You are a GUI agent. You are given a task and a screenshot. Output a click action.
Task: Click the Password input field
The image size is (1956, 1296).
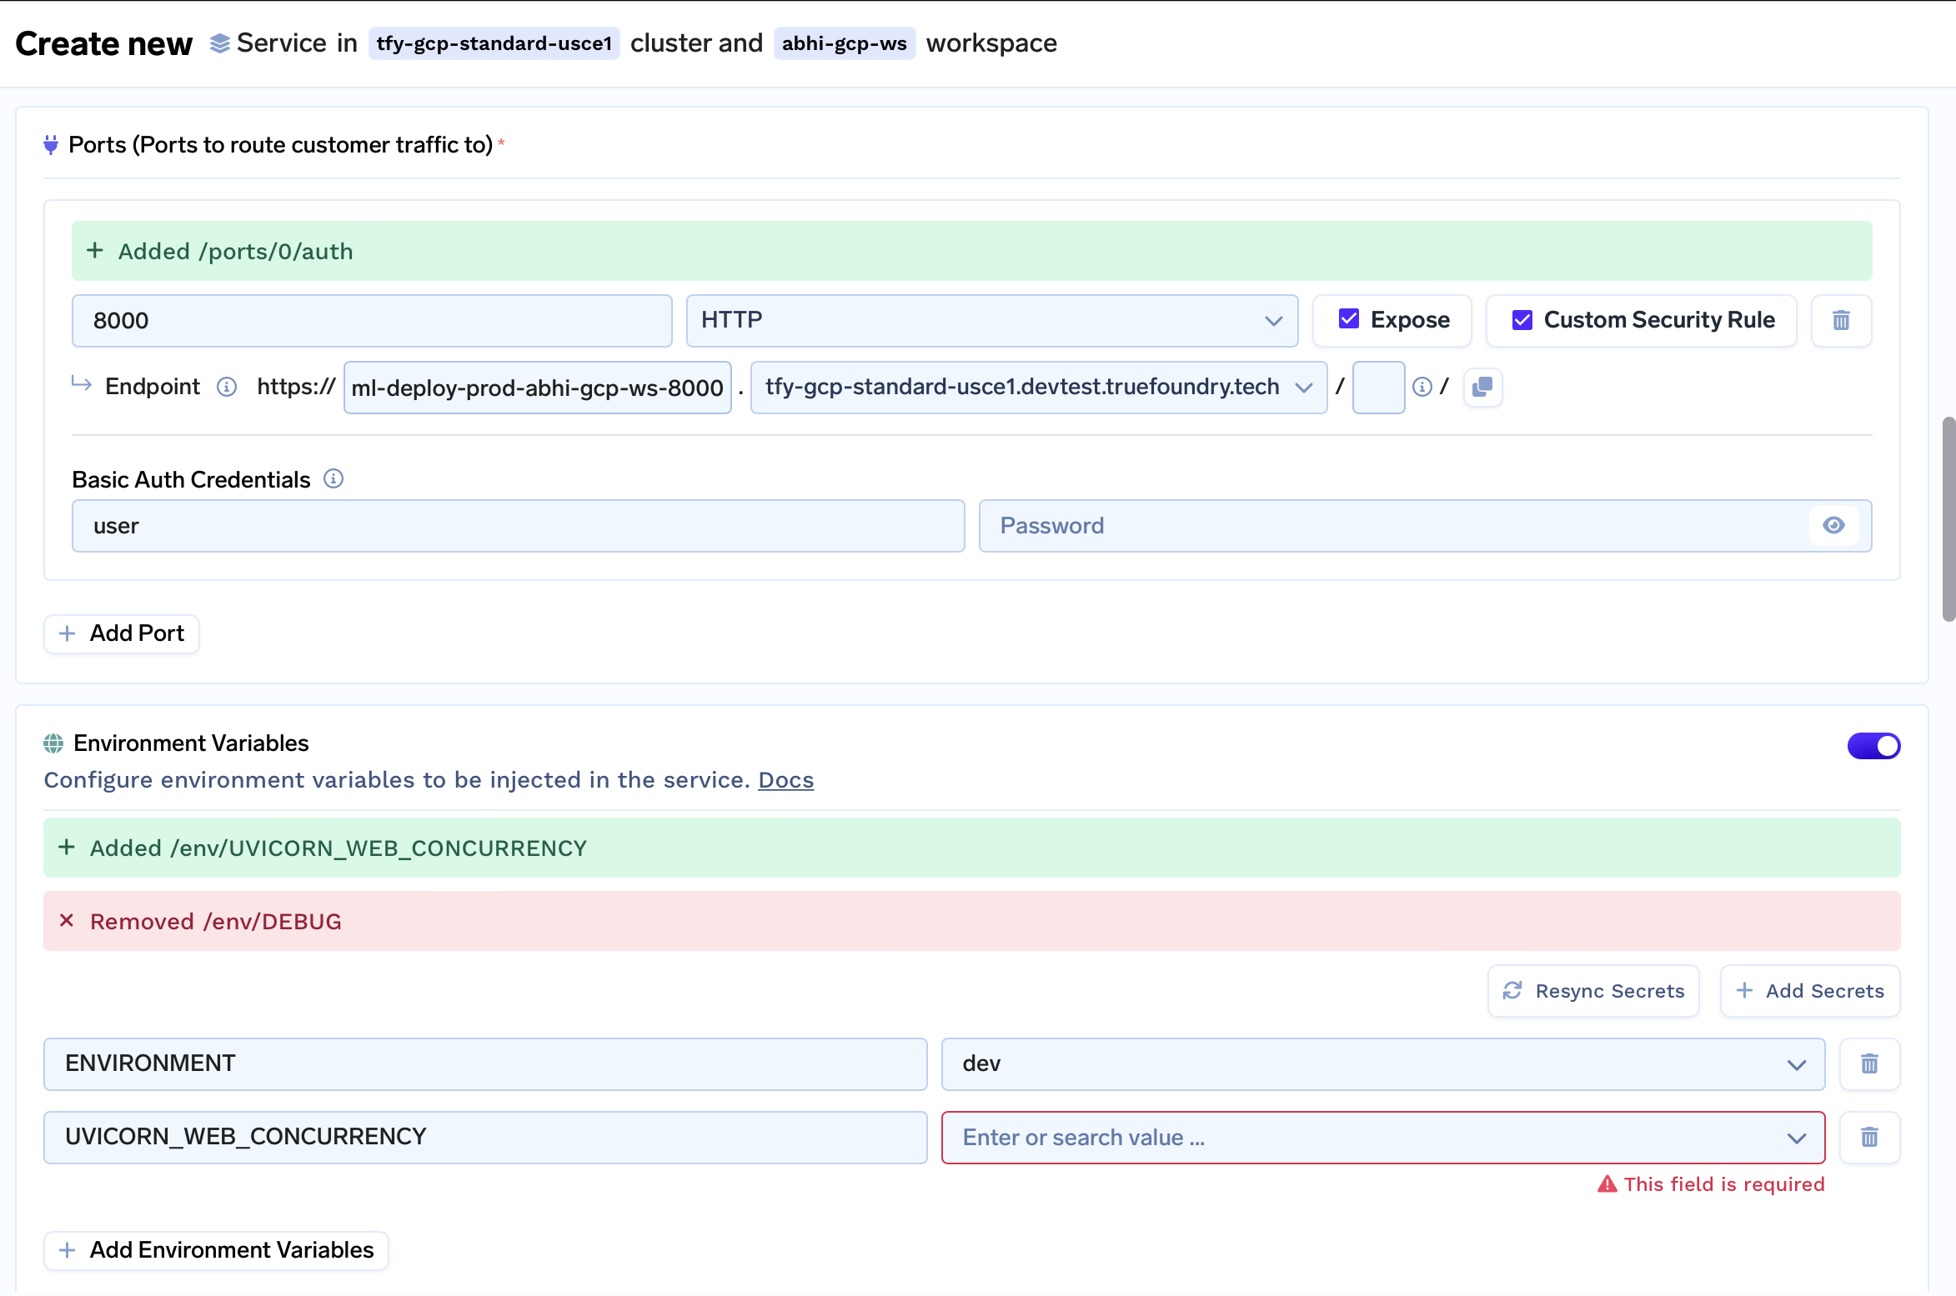[x=1392, y=525]
